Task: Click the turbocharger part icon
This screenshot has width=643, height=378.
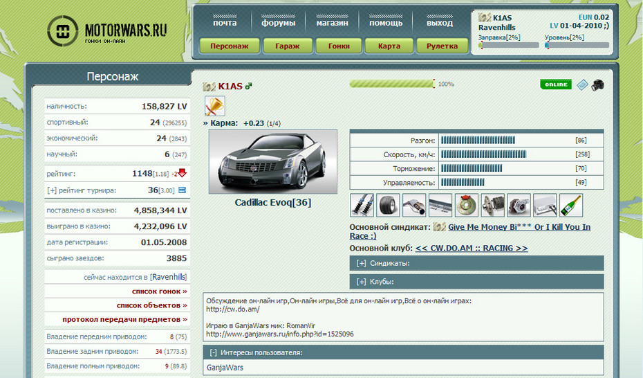Action: click(519, 206)
